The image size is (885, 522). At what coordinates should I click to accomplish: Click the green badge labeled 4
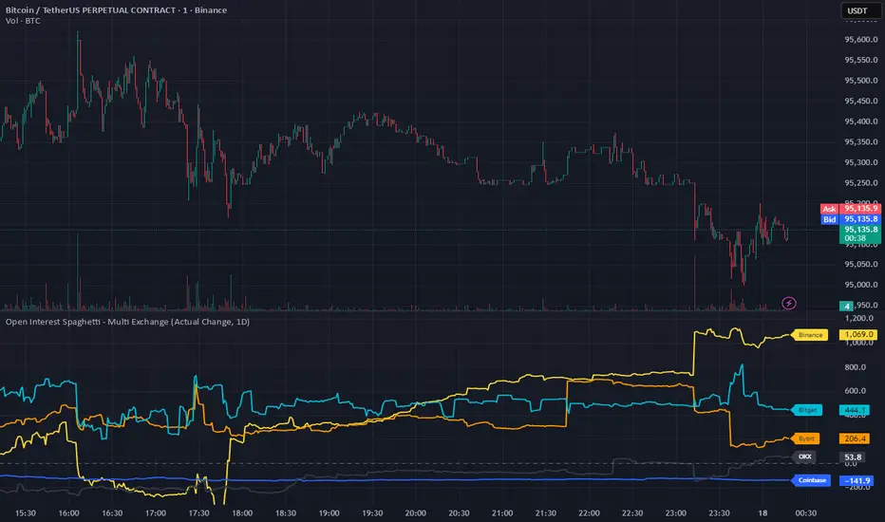pos(847,306)
